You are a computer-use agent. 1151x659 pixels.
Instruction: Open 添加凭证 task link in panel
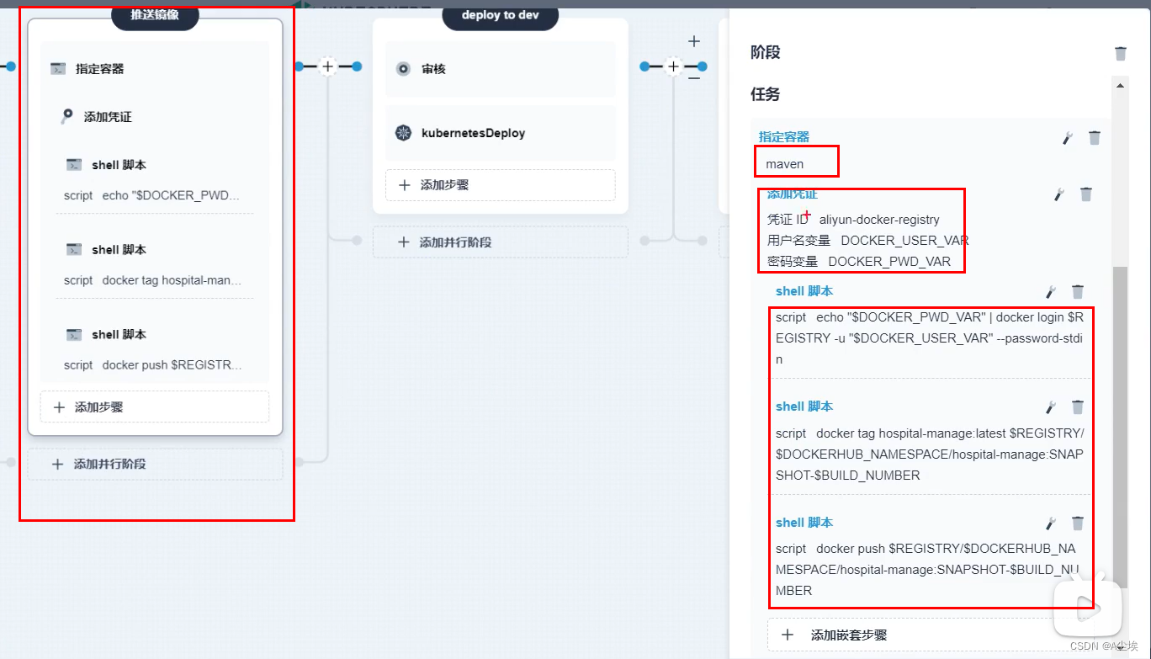click(793, 194)
